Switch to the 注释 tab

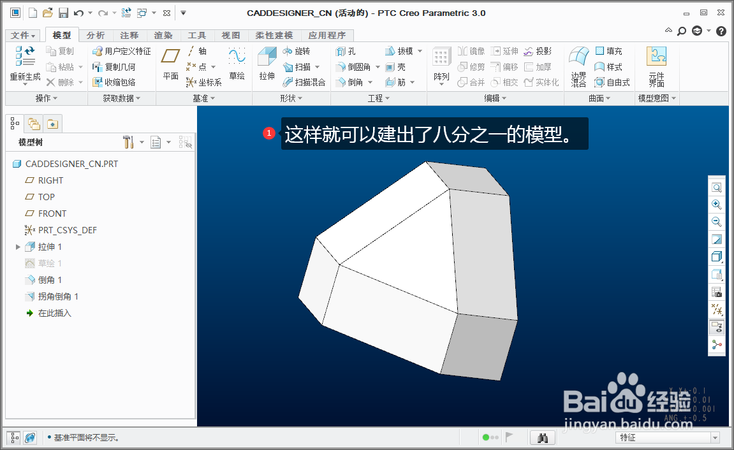pos(129,35)
